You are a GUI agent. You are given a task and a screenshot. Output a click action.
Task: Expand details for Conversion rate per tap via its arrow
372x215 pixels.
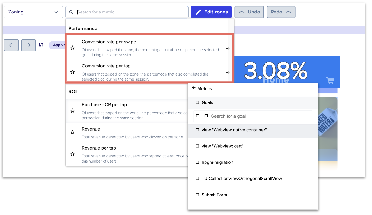tap(228, 72)
